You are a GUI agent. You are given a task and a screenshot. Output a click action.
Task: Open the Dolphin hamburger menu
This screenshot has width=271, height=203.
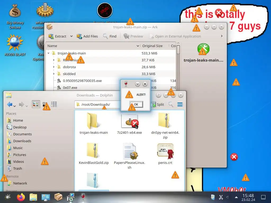pos(180,104)
